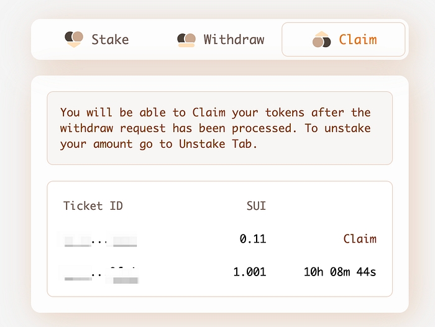Select the second blurred ticket ID
Screen dimensions: 435x327
(99, 272)
